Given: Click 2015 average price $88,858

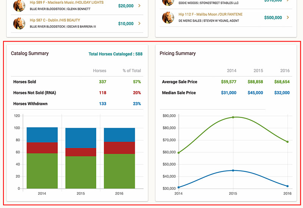Looking at the screenshot, I should coord(255,82).
